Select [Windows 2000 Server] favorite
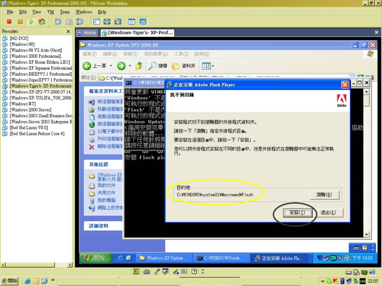This screenshot has height=286, width=382. click(31, 110)
